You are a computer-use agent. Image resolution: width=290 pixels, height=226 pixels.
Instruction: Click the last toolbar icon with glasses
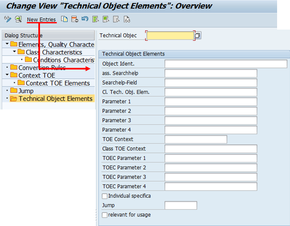(x=127, y=19)
